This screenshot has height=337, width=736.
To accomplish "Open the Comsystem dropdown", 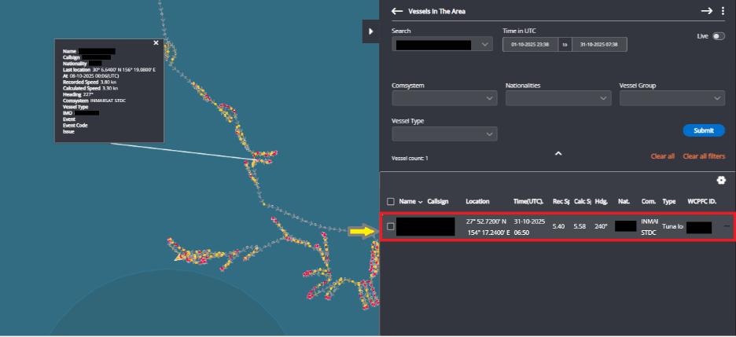I will pos(444,98).
